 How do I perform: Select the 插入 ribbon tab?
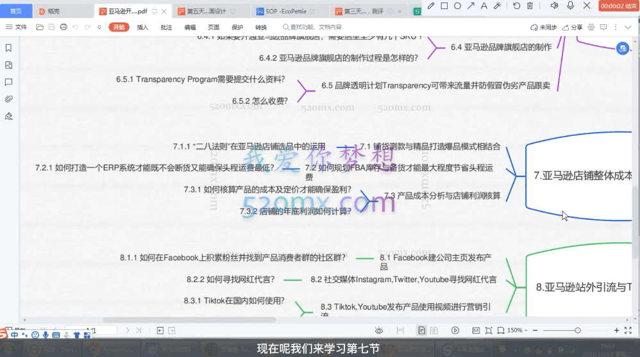(x=142, y=28)
